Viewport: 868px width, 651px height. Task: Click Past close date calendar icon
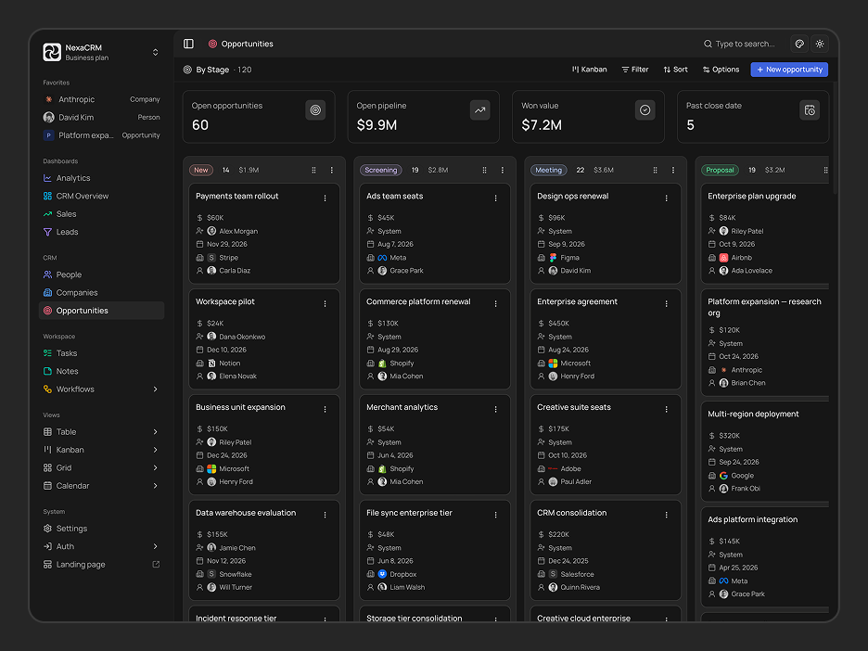pos(810,110)
